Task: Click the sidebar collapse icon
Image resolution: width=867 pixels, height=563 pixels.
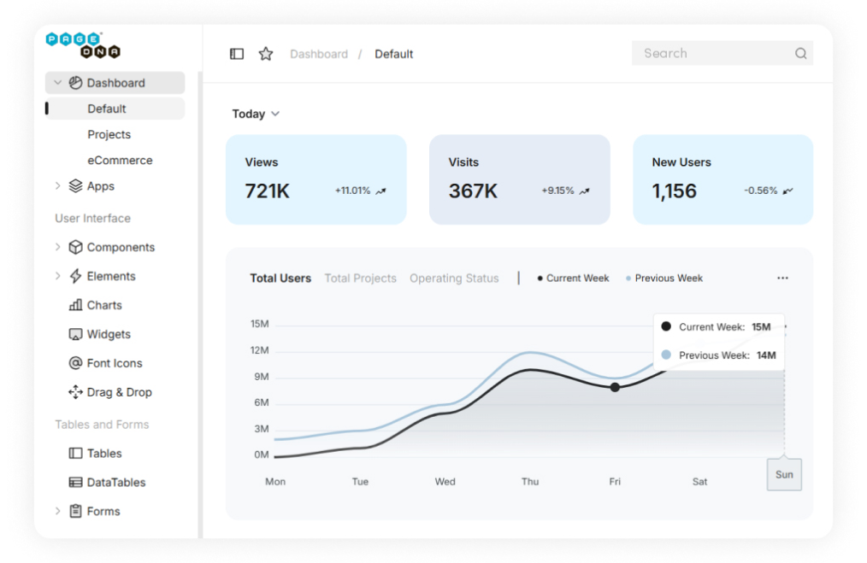Action: coord(237,54)
